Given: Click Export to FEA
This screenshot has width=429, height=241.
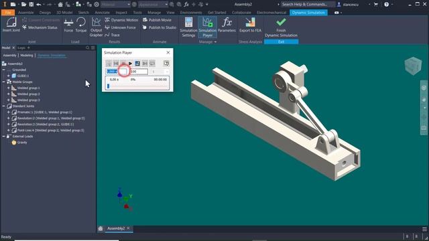Looking at the screenshot, I should [250, 25].
